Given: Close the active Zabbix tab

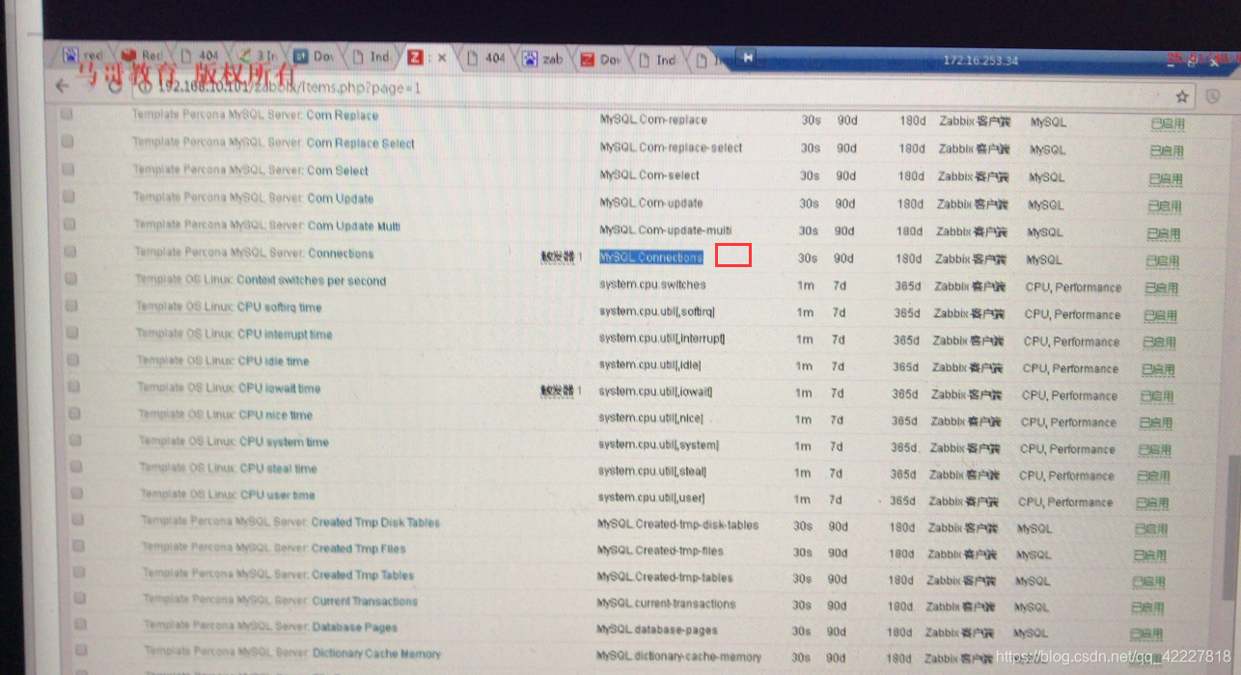Looking at the screenshot, I should [x=442, y=58].
